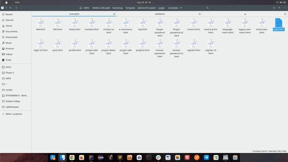Go to Bootstrap in path bar
This screenshot has height=162, width=288.
click(x=117, y=8)
